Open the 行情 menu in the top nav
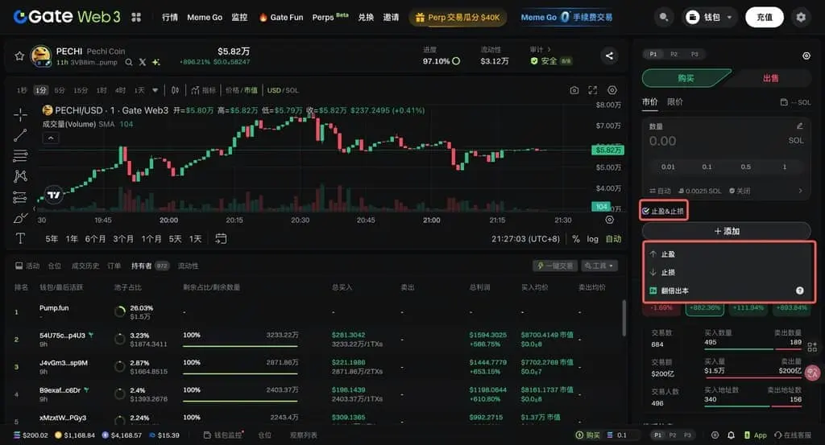This screenshot has height=445, width=825. [170, 18]
